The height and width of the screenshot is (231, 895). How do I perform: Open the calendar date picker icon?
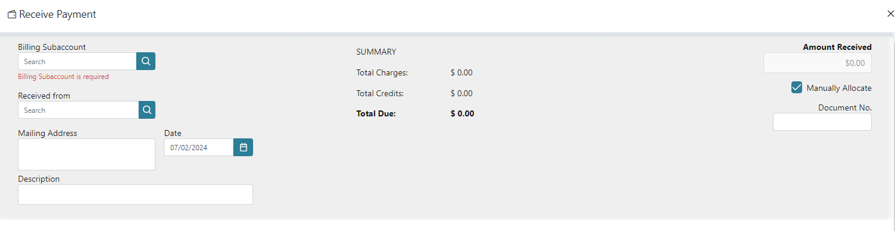coord(243,147)
